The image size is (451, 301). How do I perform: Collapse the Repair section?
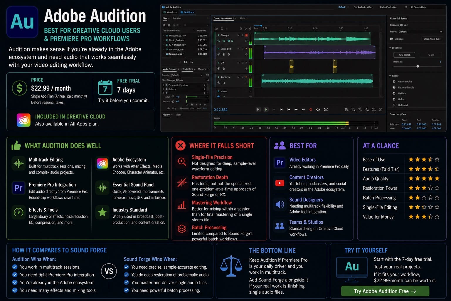(x=390, y=76)
